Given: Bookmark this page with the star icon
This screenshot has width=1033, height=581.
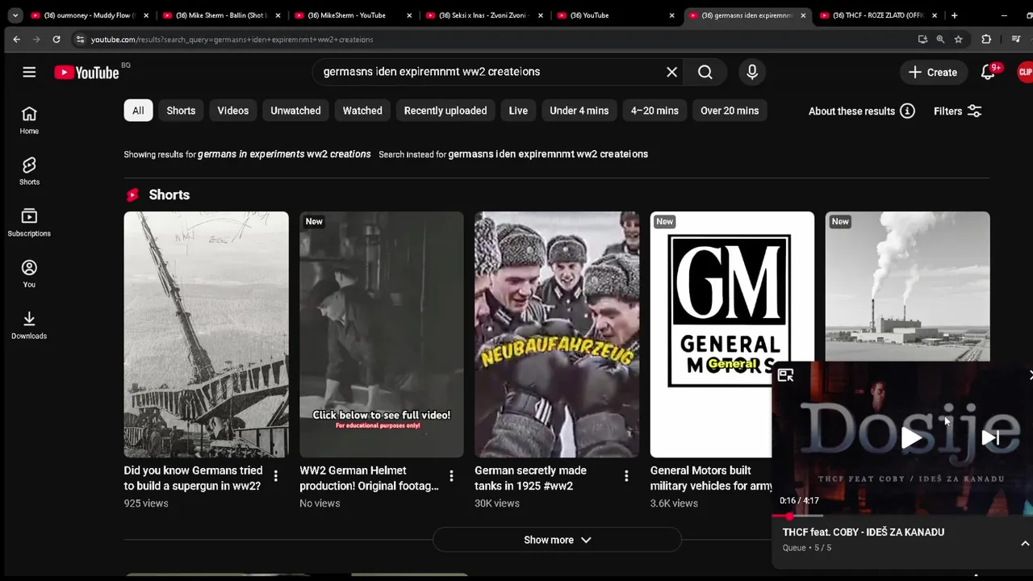Looking at the screenshot, I should [x=959, y=39].
